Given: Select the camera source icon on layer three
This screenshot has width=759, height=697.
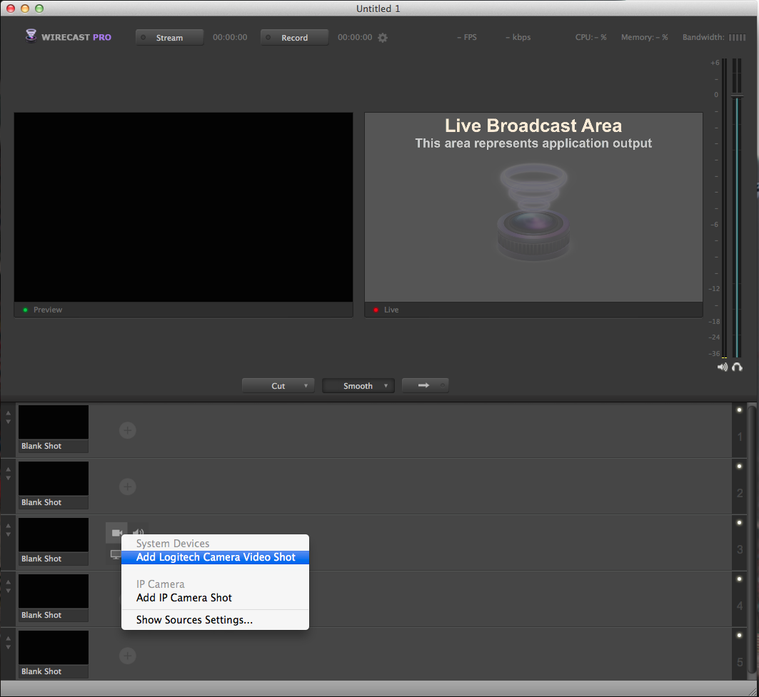Looking at the screenshot, I should 116,532.
